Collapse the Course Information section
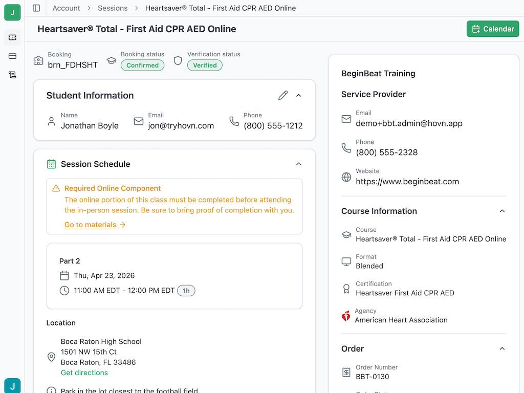Viewport: 524px width, 393px height. point(502,211)
